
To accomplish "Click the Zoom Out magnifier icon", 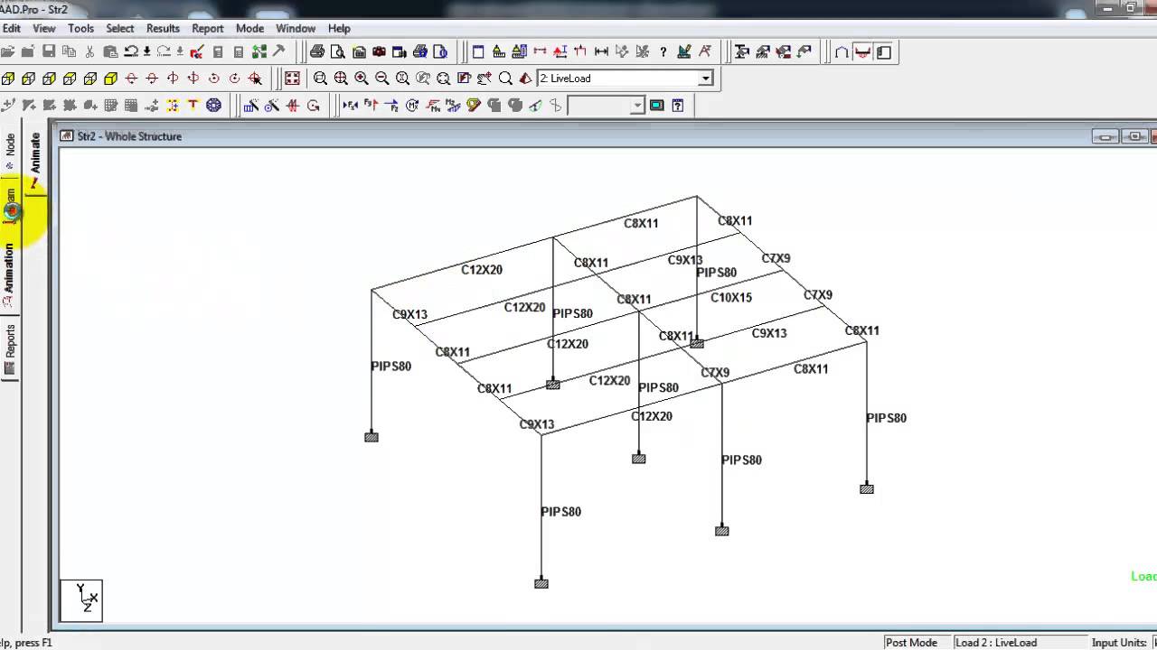I will click(x=381, y=79).
